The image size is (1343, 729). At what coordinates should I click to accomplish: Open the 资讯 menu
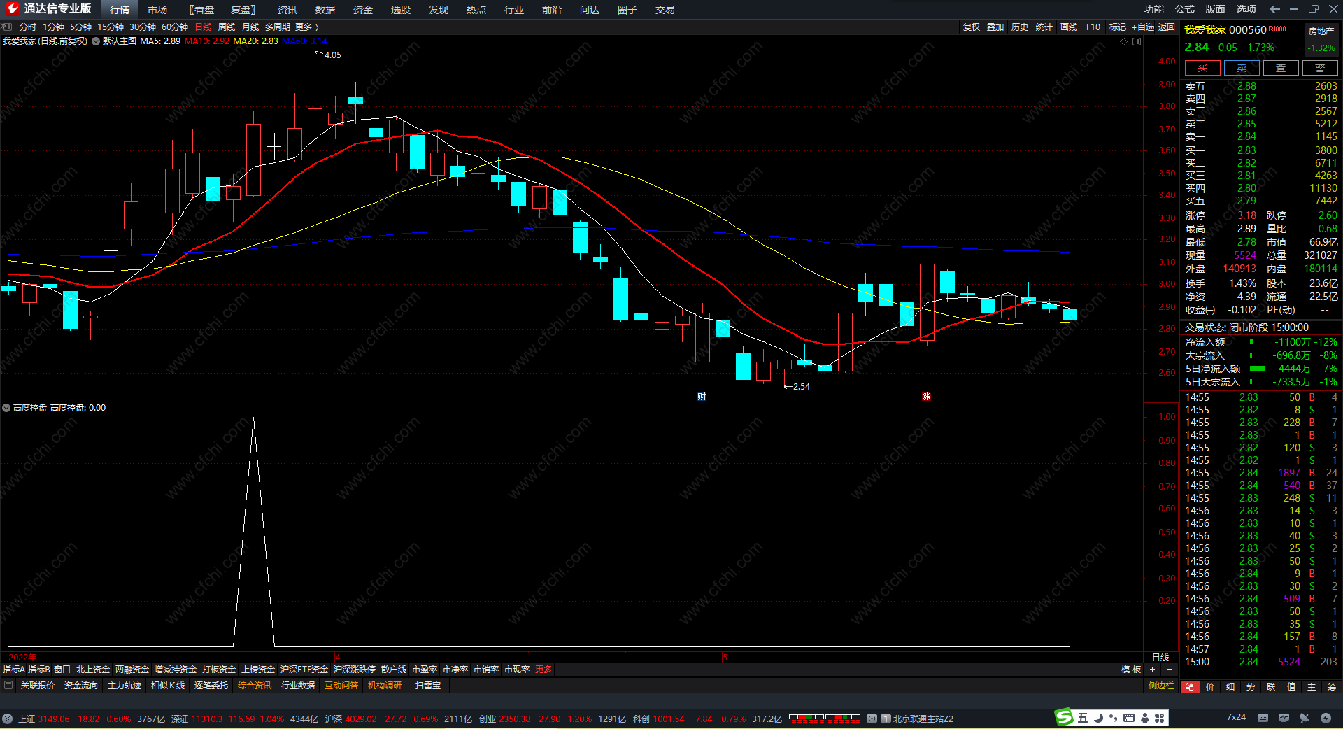pos(287,10)
